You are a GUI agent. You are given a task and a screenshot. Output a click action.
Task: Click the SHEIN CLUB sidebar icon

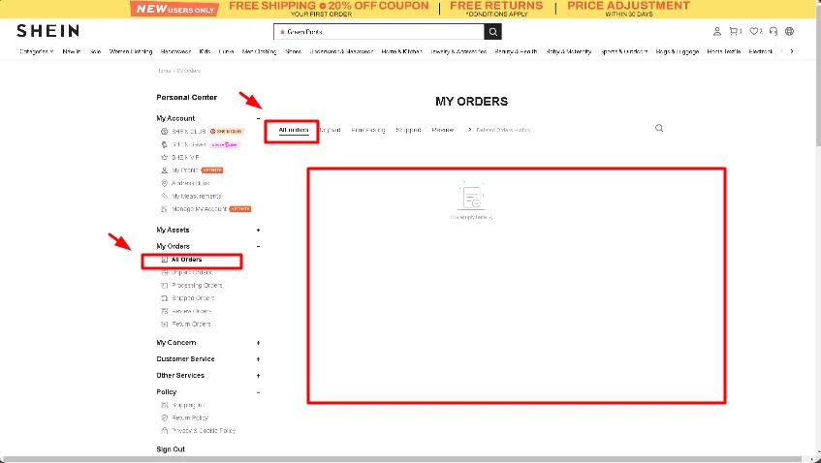164,132
